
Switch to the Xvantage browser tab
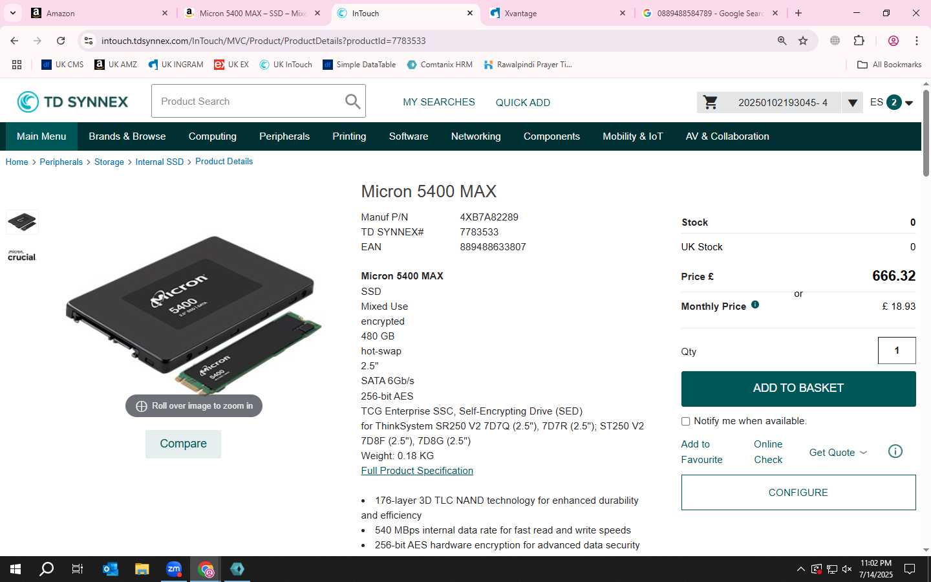[x=557, y=13]
